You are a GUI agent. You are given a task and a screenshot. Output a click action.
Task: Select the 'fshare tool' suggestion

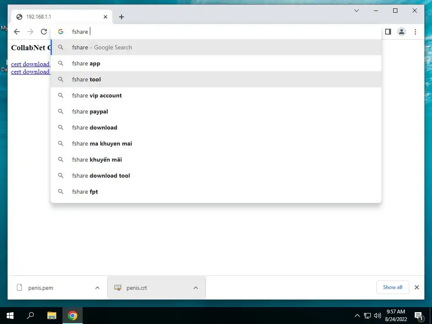coord(216,79)
